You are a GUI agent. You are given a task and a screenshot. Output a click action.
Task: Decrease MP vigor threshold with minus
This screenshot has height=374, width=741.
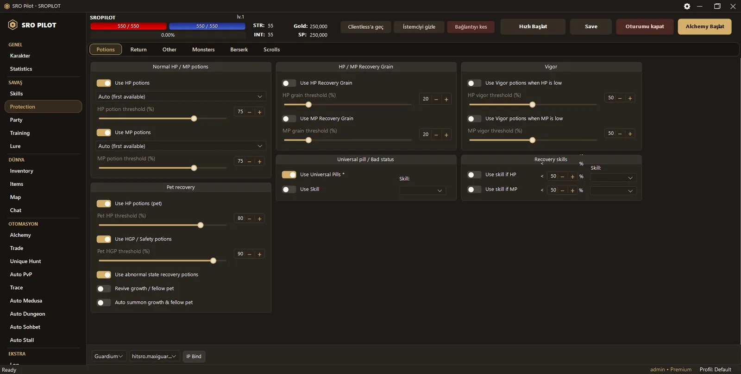(620, 134)
